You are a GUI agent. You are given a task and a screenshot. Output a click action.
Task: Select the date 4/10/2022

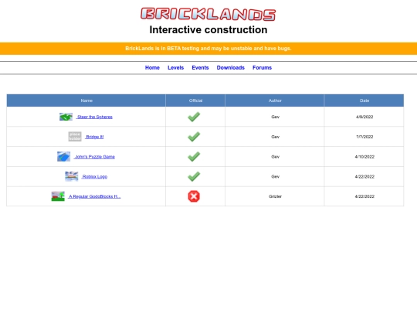click(364, 157)
